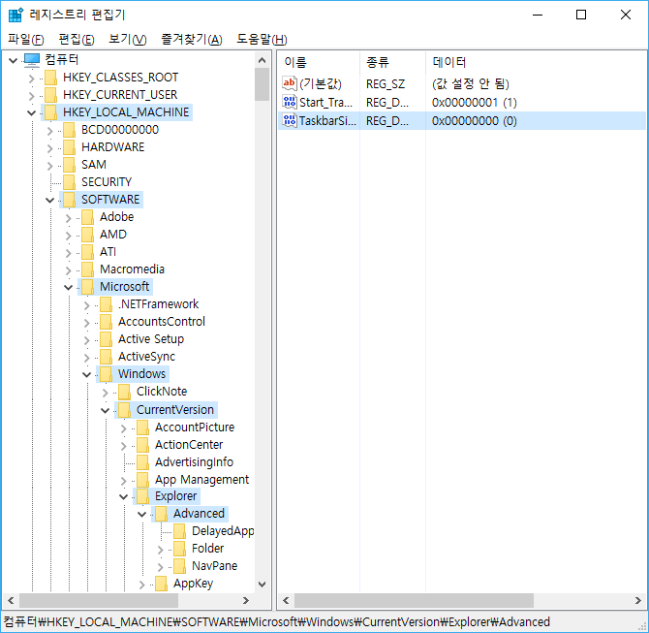Click the registry path in status bar
The width and height of the screenshot is (649, 633).
[276, 621]
